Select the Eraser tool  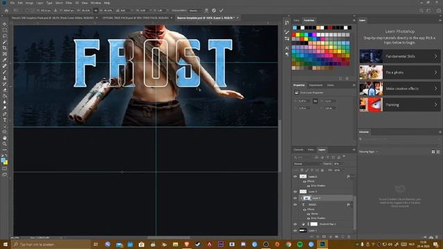click(5, 90)
